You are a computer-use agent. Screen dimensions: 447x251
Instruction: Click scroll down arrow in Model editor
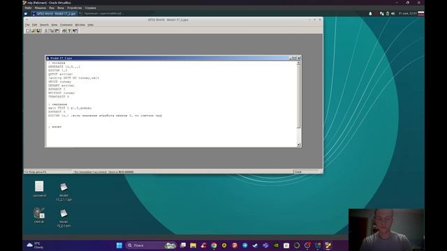(x=298, y=145)
